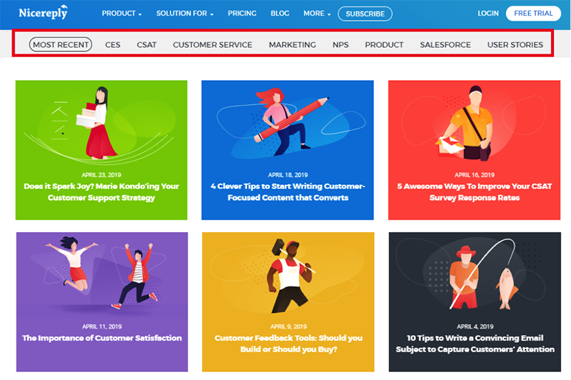The height and width of the screenshot is (380, 571).
Task: Expand the PRODUCT dropdown menu
Action: click(121, 14)
